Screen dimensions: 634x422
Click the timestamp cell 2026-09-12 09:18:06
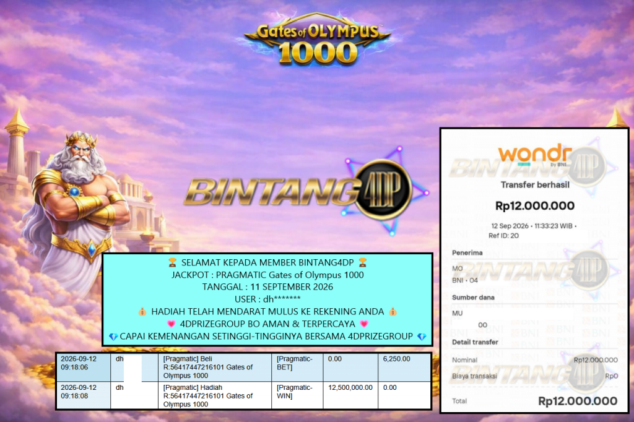tap(83, 367)
